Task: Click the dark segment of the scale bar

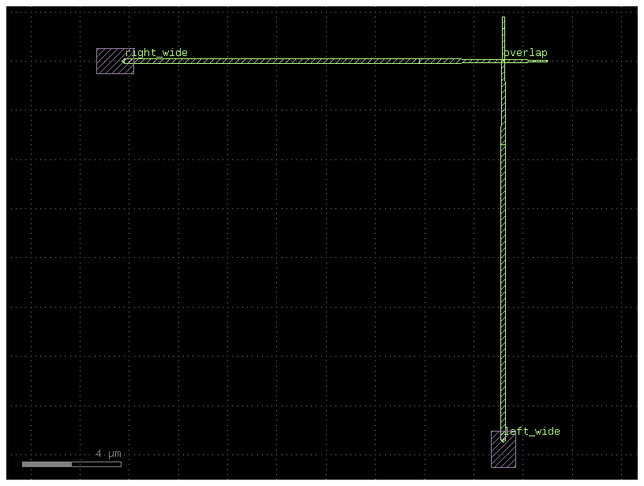Action: [96, 464]
